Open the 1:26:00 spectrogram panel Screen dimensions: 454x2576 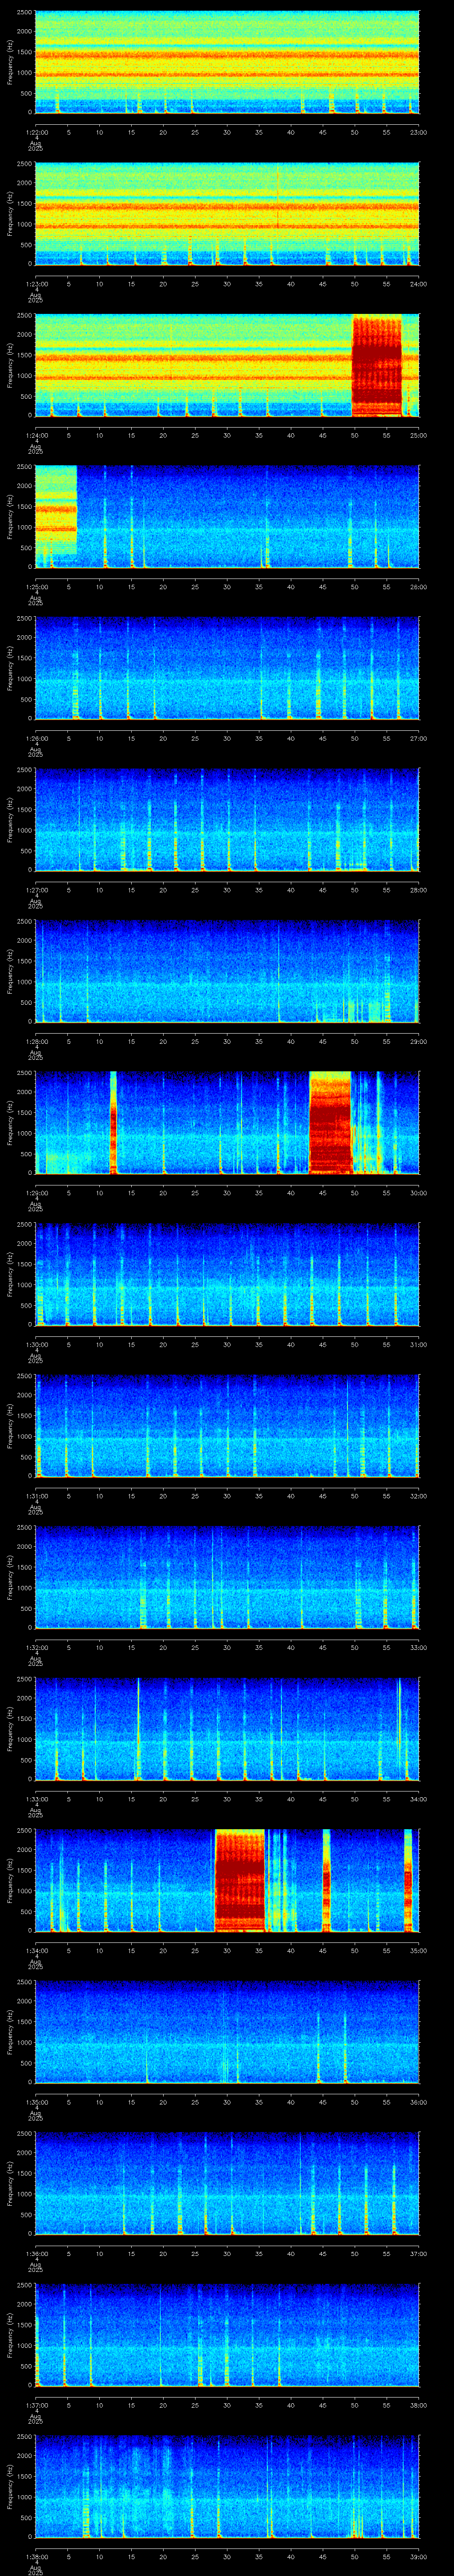[227, 668]
